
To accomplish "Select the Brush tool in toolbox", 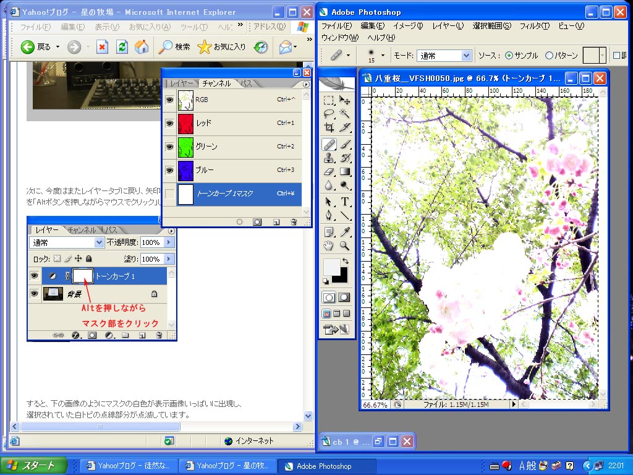I will [344, 144].
